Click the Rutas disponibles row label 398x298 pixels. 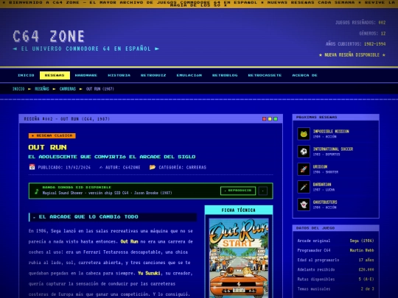(316, 280)
